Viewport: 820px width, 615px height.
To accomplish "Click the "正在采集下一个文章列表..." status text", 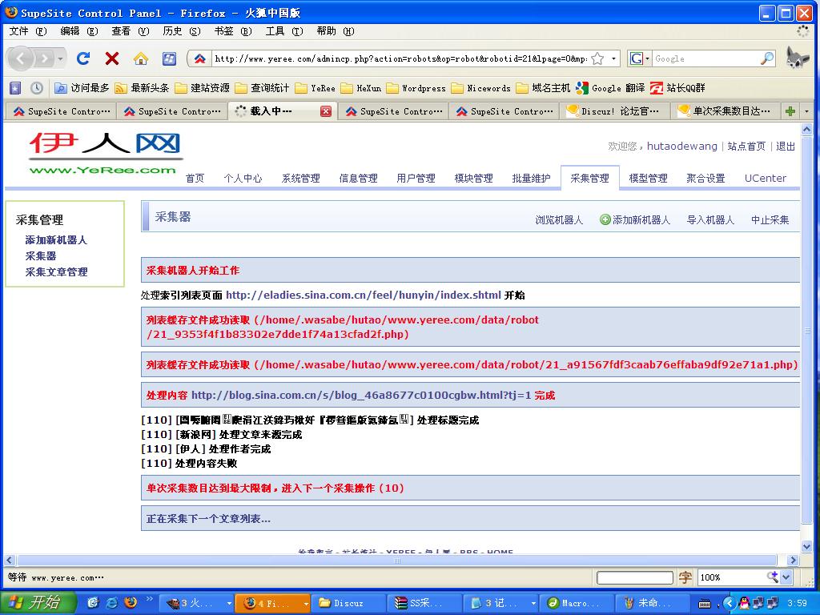I will pos(208,519).
